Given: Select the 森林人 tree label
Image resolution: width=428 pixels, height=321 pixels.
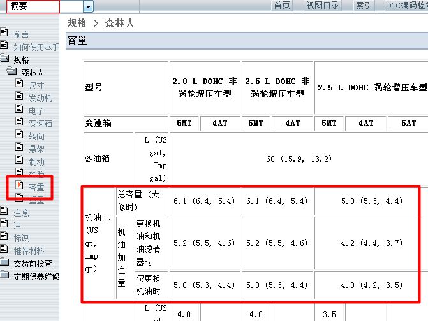Looking at the screenshot, I should pyautogui.click(x=33, y=73).
